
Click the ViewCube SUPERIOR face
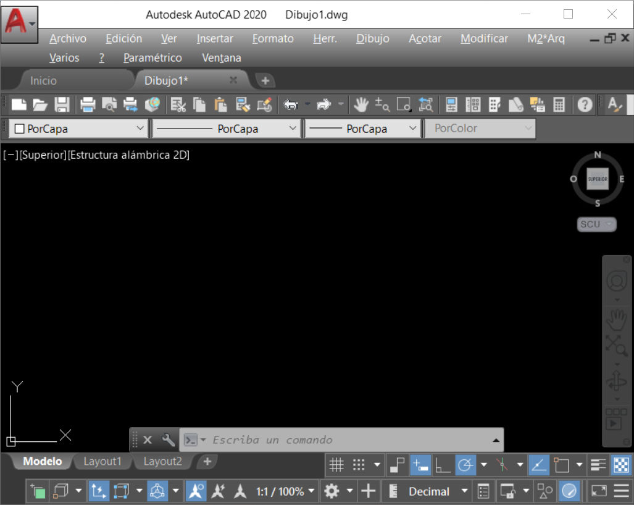pyautogui.click(x=597, y=179)
